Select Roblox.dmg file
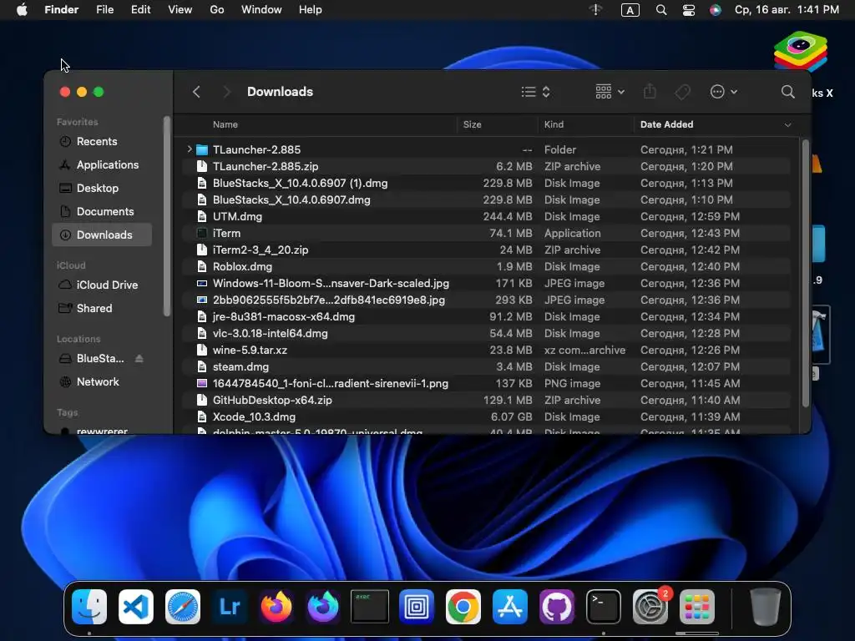 pos(487,266)
